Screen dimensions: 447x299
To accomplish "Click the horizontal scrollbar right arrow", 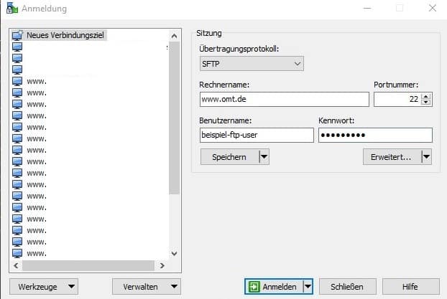I will pyautogui.click(x=162, y=265).
